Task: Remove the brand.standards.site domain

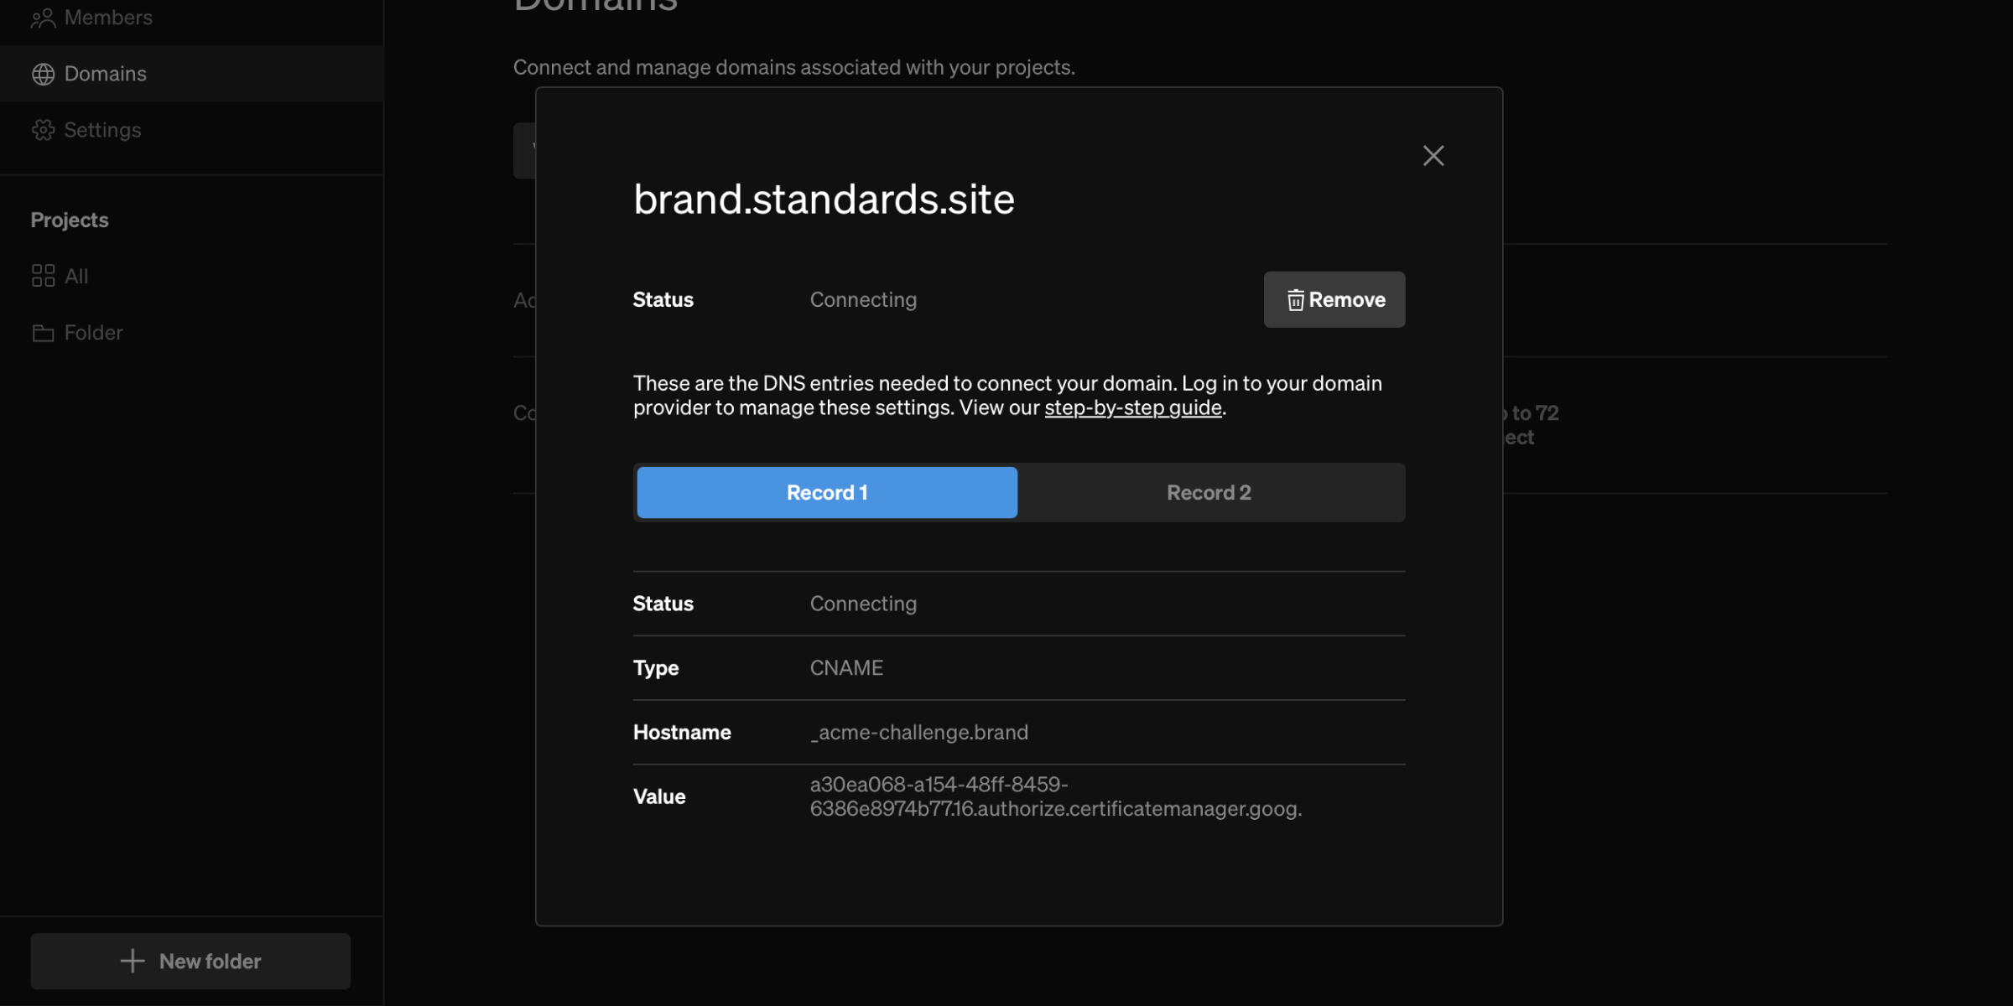Action: pyautogui.click(x=1334, y=299)
